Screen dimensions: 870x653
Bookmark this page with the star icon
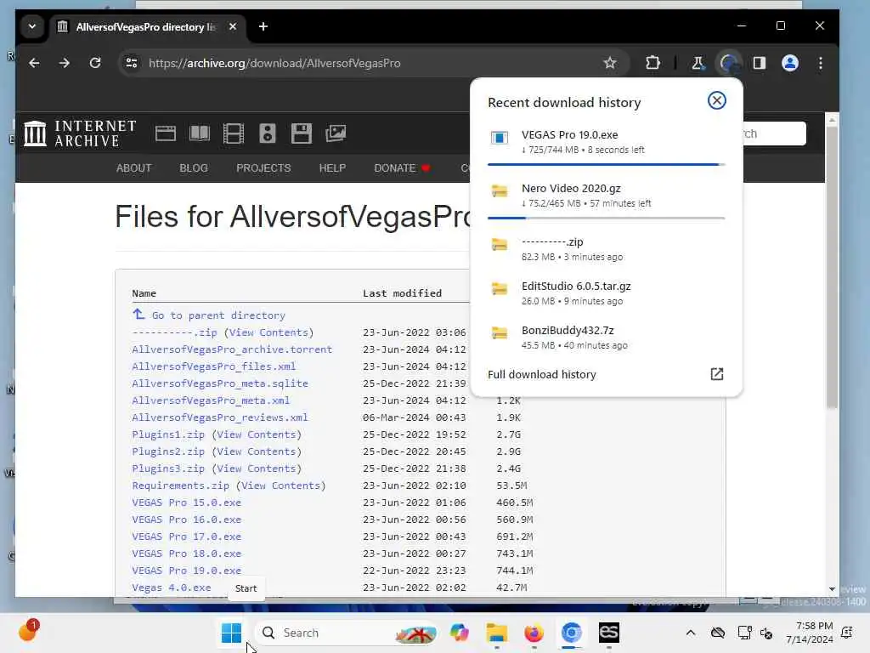point(610,63)
